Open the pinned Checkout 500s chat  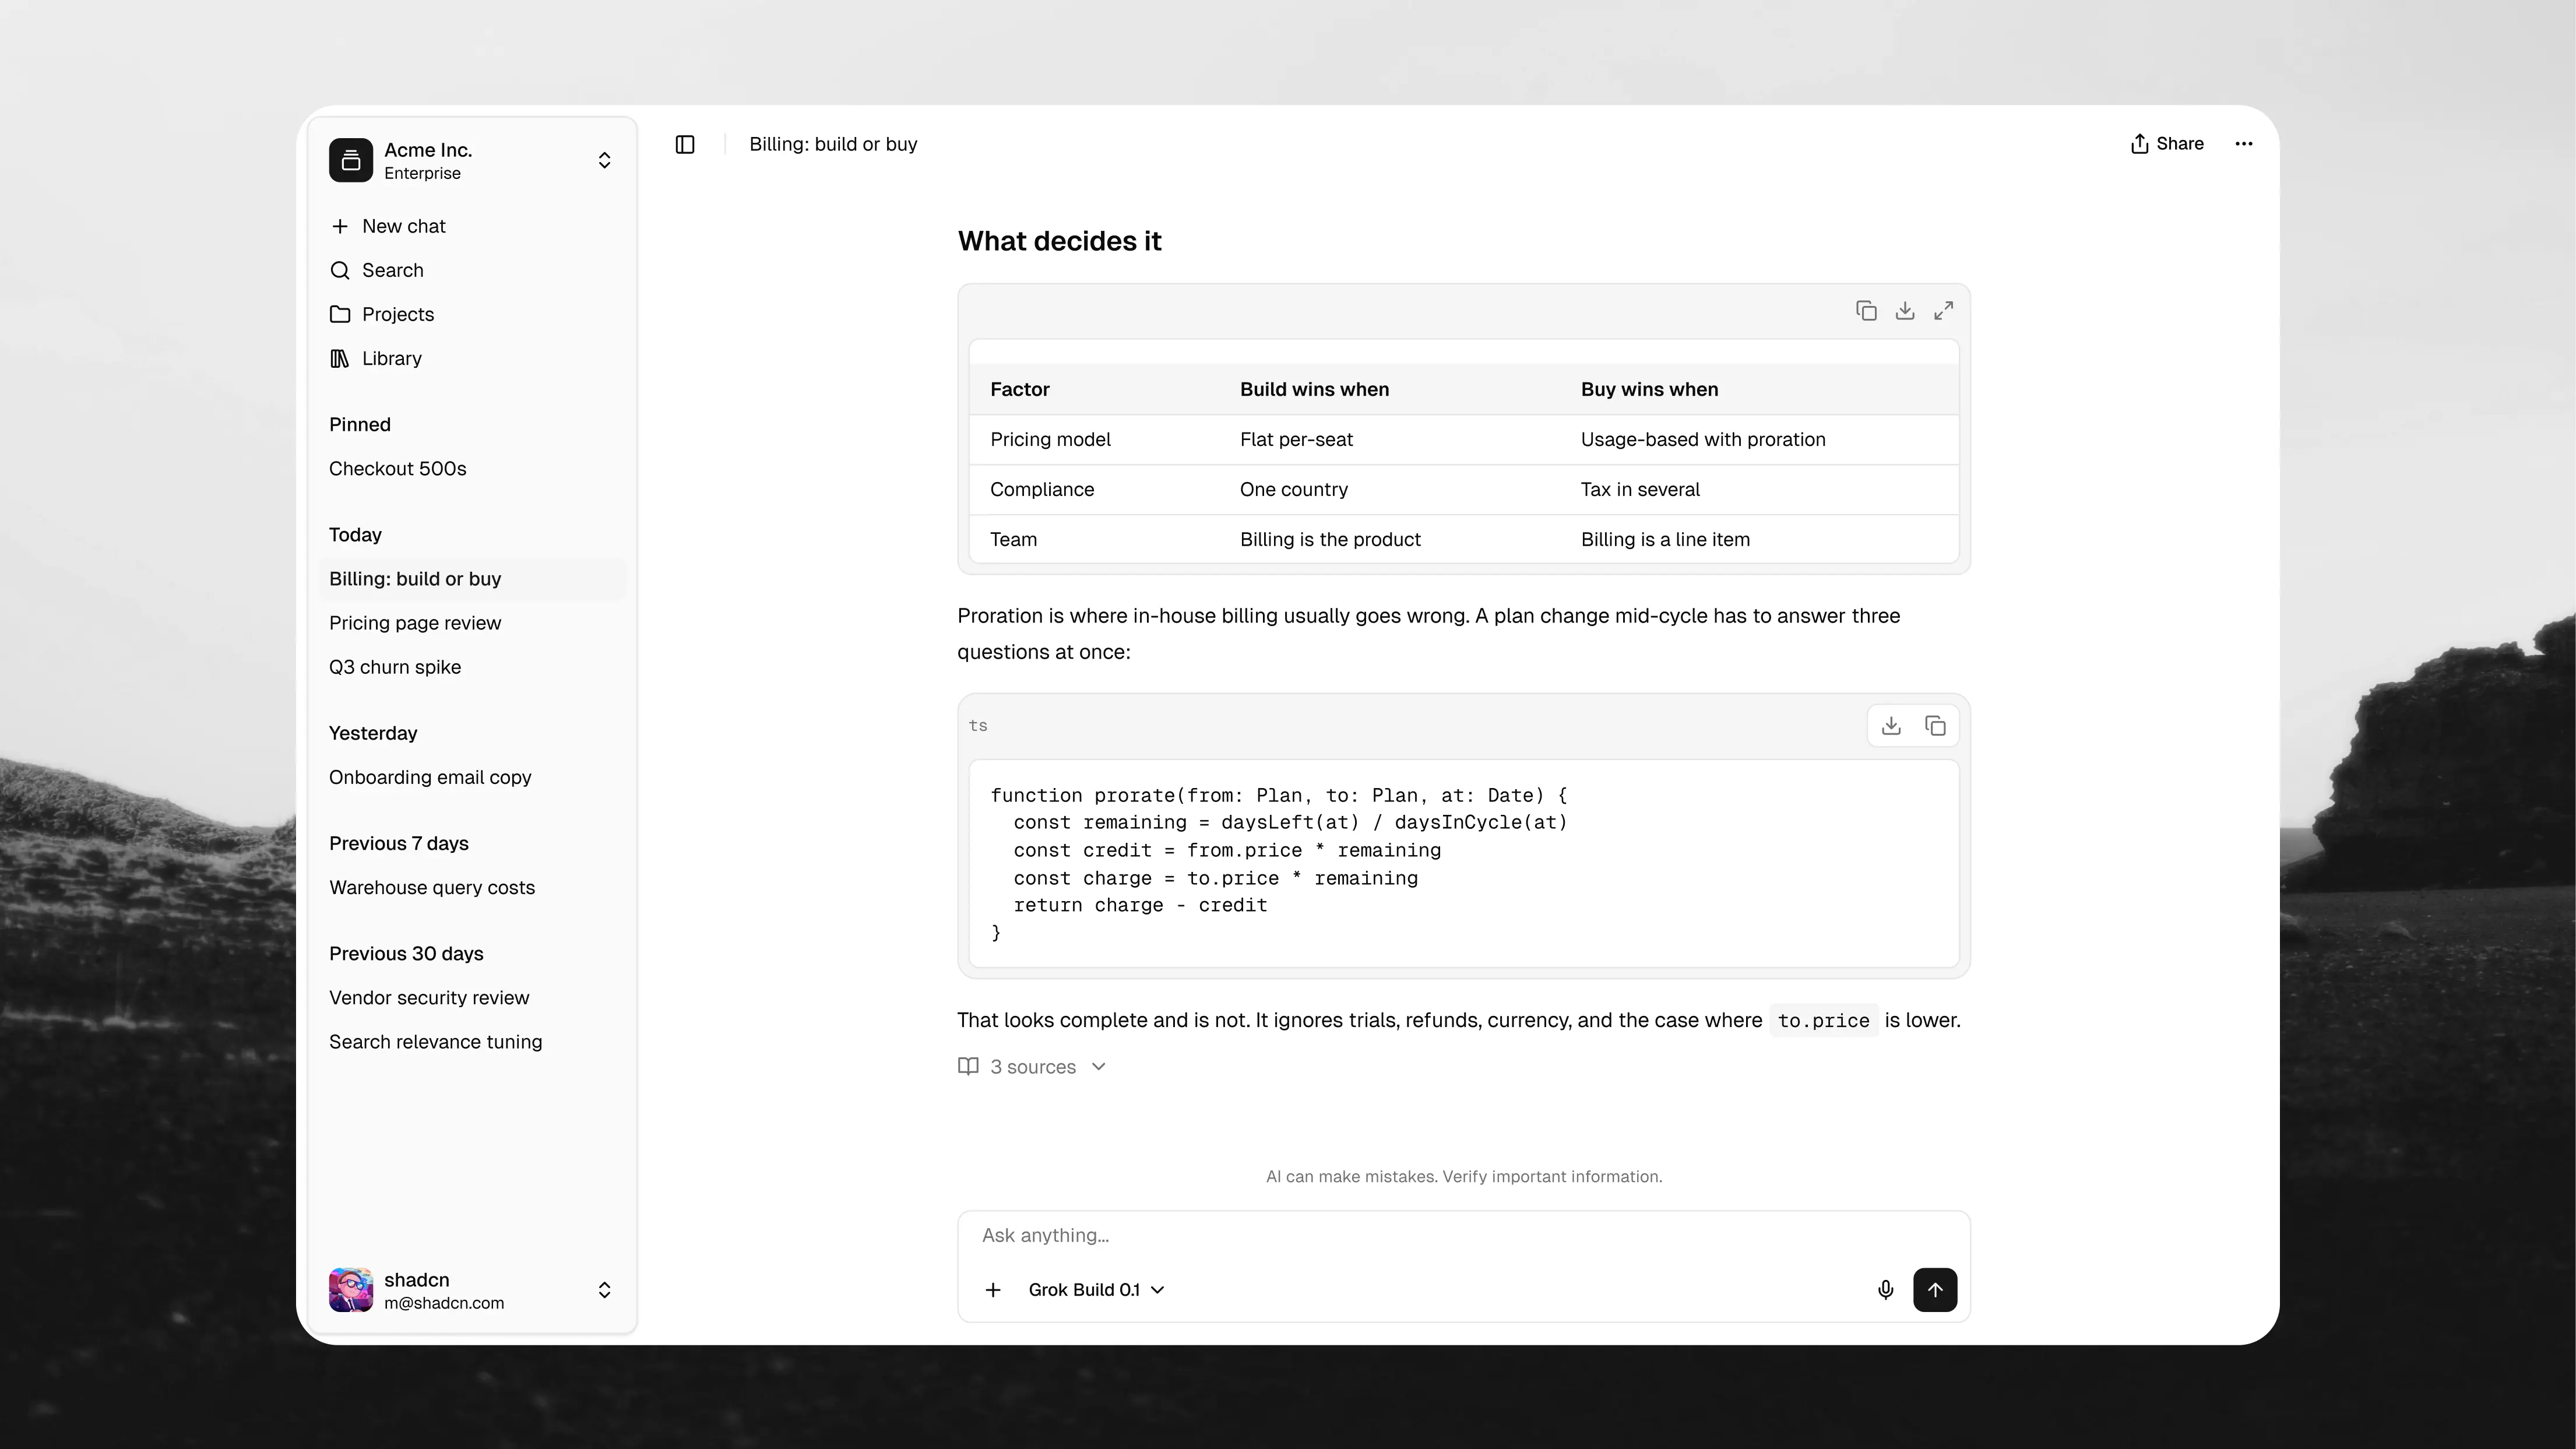click(x=472, y=469)
